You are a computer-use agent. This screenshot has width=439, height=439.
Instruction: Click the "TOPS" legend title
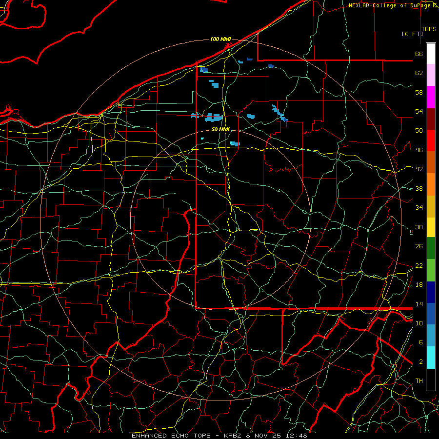click(429, 29)
